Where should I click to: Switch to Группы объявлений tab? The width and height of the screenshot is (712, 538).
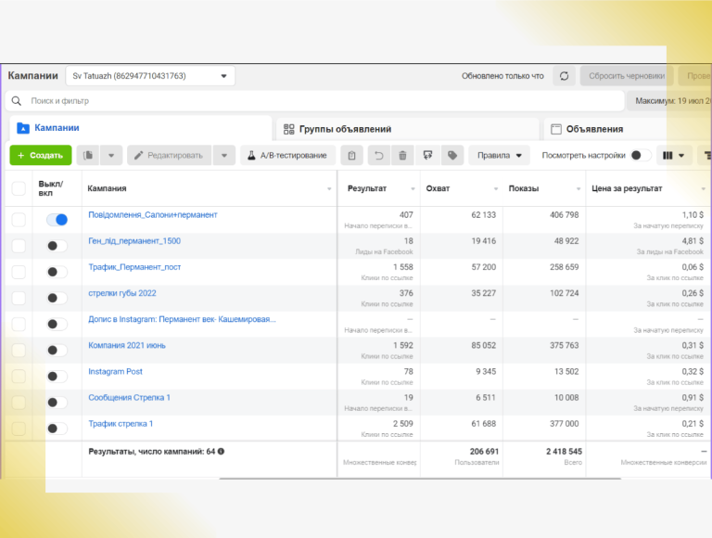pyautogui.click(x=408, y=129)
